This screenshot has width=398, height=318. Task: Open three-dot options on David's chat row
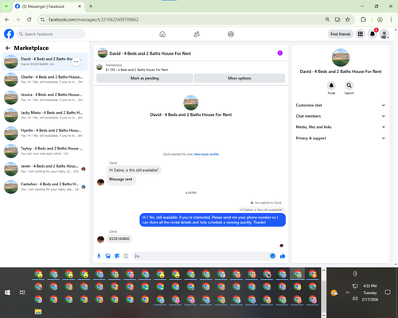click(76, 62)
